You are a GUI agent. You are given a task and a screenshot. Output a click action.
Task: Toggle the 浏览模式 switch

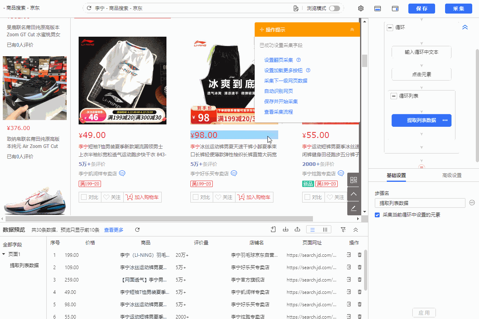(335, 8)
